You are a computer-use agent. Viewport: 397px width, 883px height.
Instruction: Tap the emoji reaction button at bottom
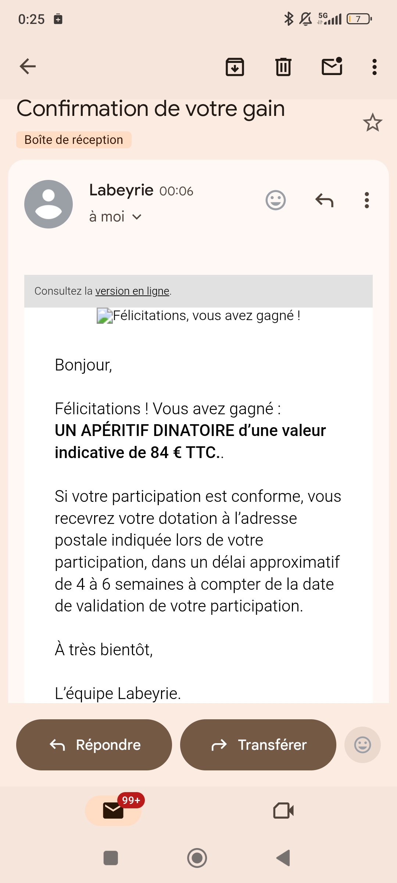362,745
